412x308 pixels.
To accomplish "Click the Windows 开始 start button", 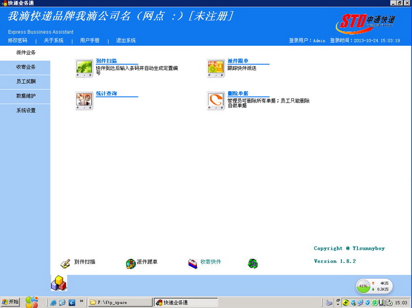I will 10,302.
